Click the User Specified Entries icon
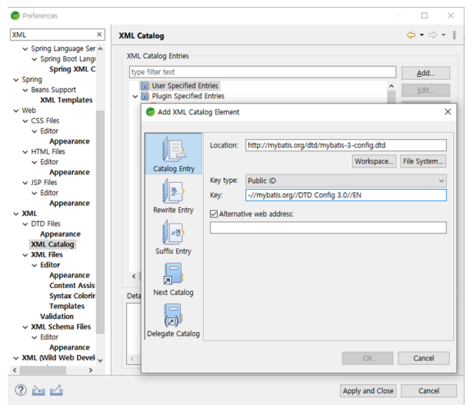The height and width of the screenshot is (411, 473). click(x=145, y=86)
